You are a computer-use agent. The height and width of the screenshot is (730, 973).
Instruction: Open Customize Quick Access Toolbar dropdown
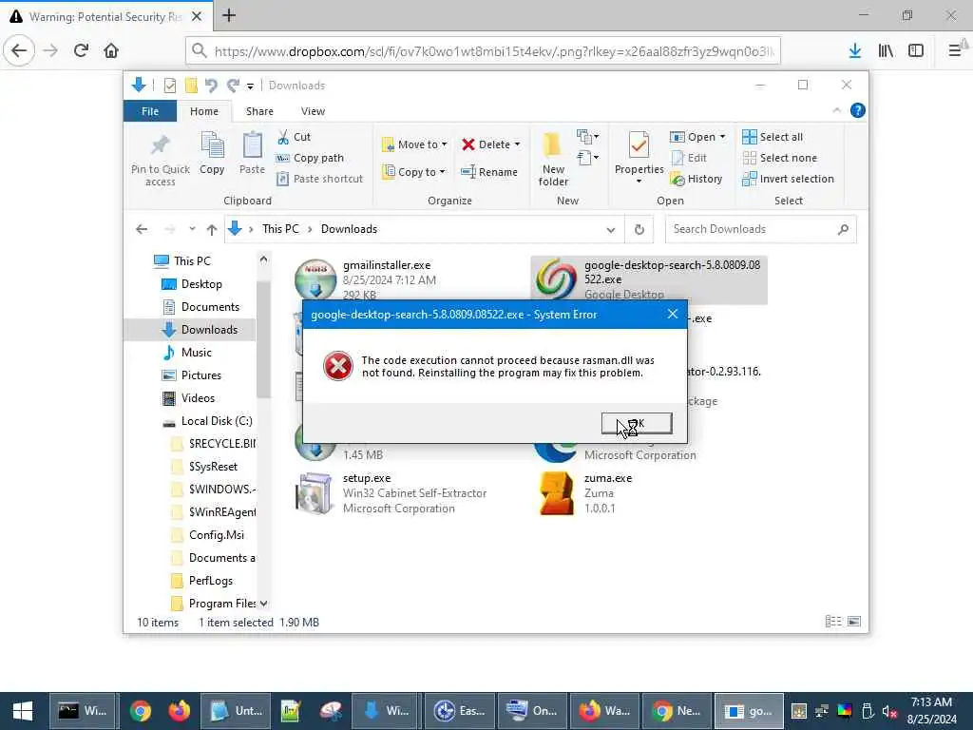coord(250,86)
